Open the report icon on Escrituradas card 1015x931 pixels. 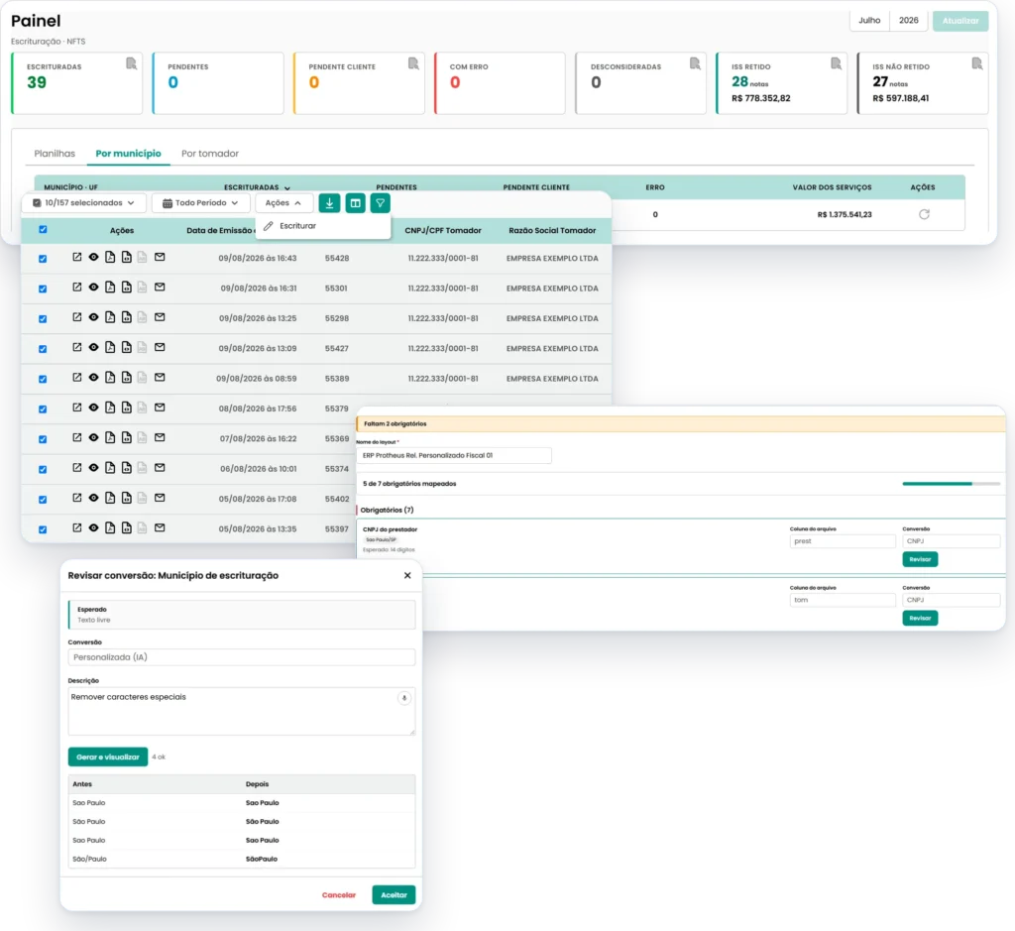point(132,63)
